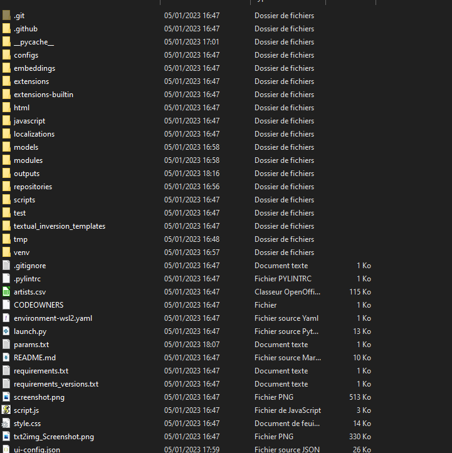Click the configs folder icon
452x453 pixels.
[6, 55]
